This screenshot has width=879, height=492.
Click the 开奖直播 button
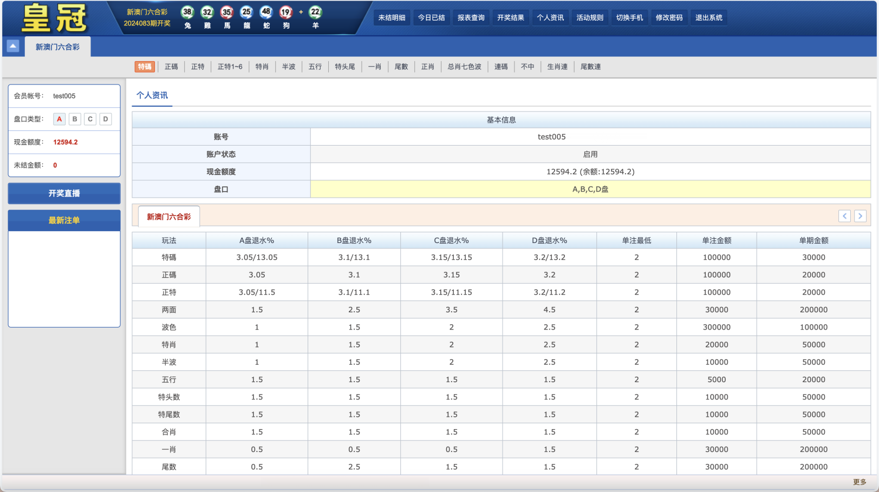point(63,193)
